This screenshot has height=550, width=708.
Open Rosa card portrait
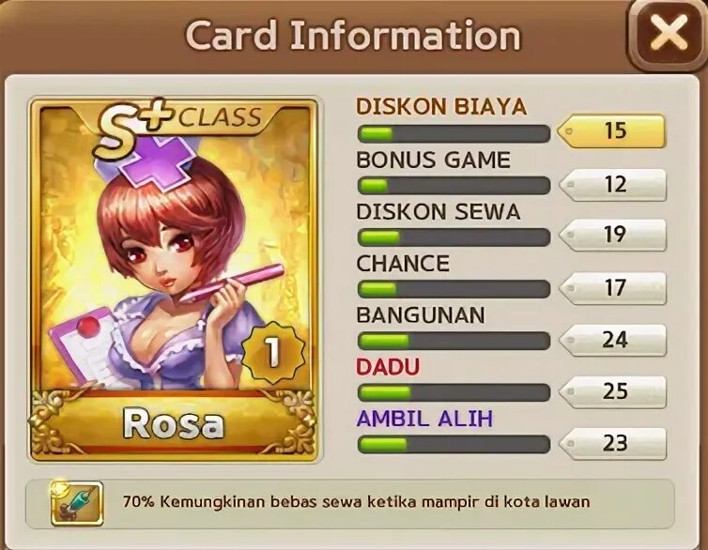174,281
